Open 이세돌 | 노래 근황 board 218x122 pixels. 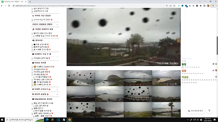[41, 72]
